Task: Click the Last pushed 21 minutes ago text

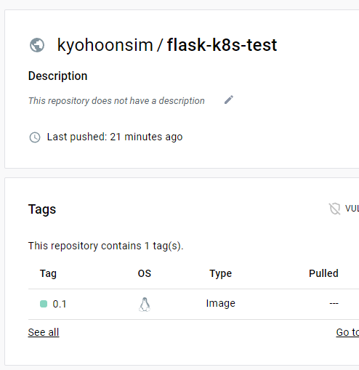Action: (115, 137)
